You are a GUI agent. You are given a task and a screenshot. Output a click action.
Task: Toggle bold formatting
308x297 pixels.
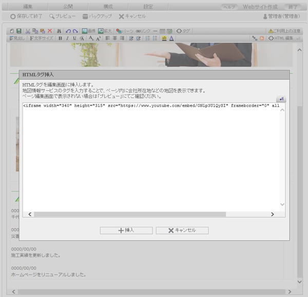pyautogui.click(x=60, y=38)
